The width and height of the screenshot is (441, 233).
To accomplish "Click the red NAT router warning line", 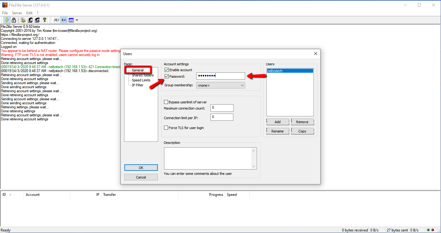I will tap(61, 51).
